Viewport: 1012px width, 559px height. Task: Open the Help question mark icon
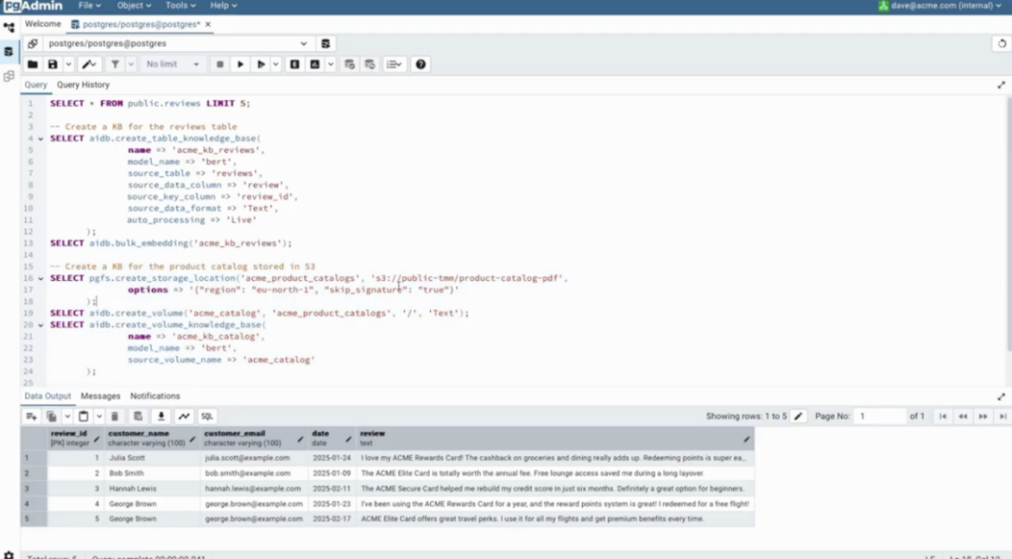421,65
